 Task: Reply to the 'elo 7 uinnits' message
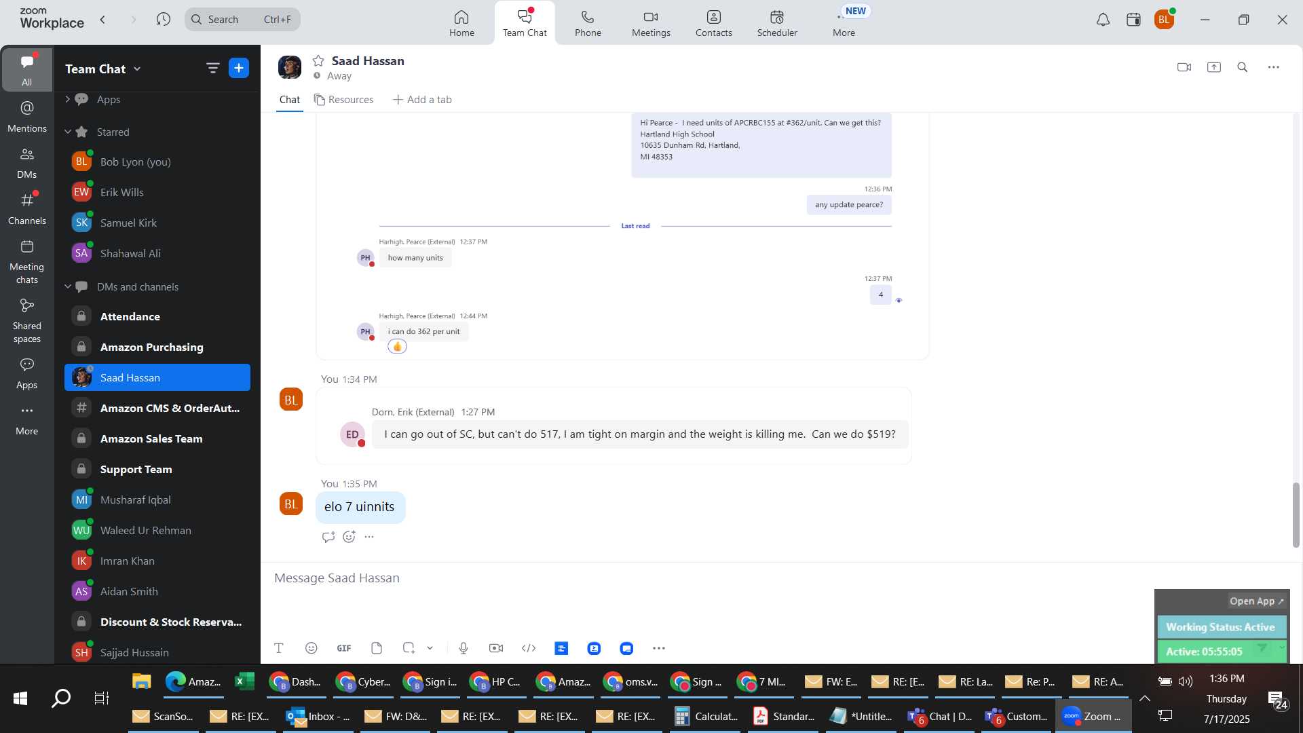click(x=328, y=537)
